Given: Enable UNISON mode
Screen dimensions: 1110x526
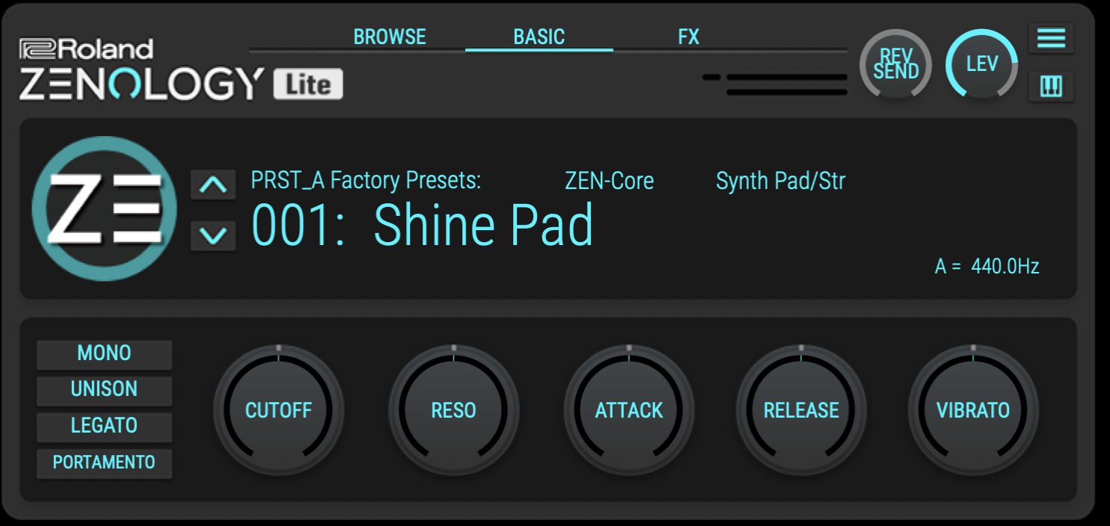Looking at the screenshot, I should tap(104, 390).
